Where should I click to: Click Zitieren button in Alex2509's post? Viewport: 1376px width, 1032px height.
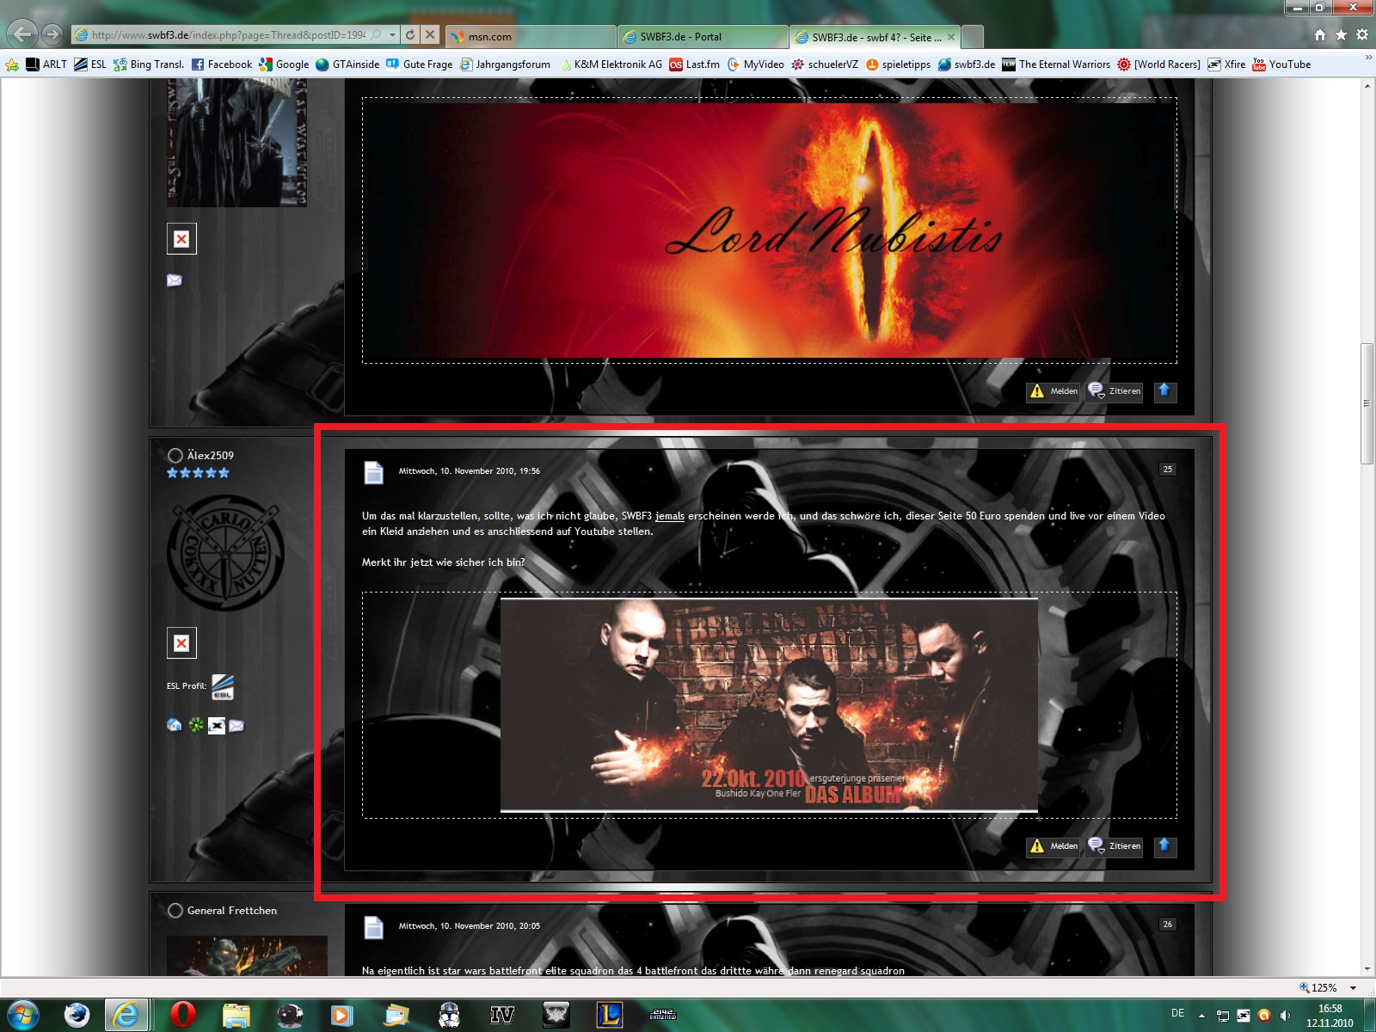pos(1115,846)
